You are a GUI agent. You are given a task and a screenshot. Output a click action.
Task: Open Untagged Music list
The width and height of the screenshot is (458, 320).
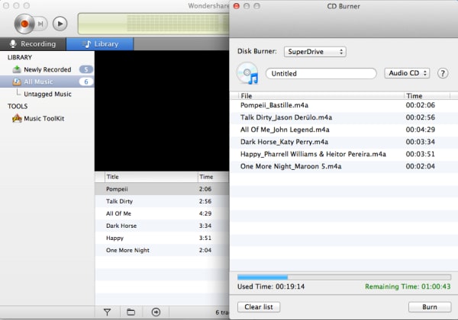(x=47, y=94)
